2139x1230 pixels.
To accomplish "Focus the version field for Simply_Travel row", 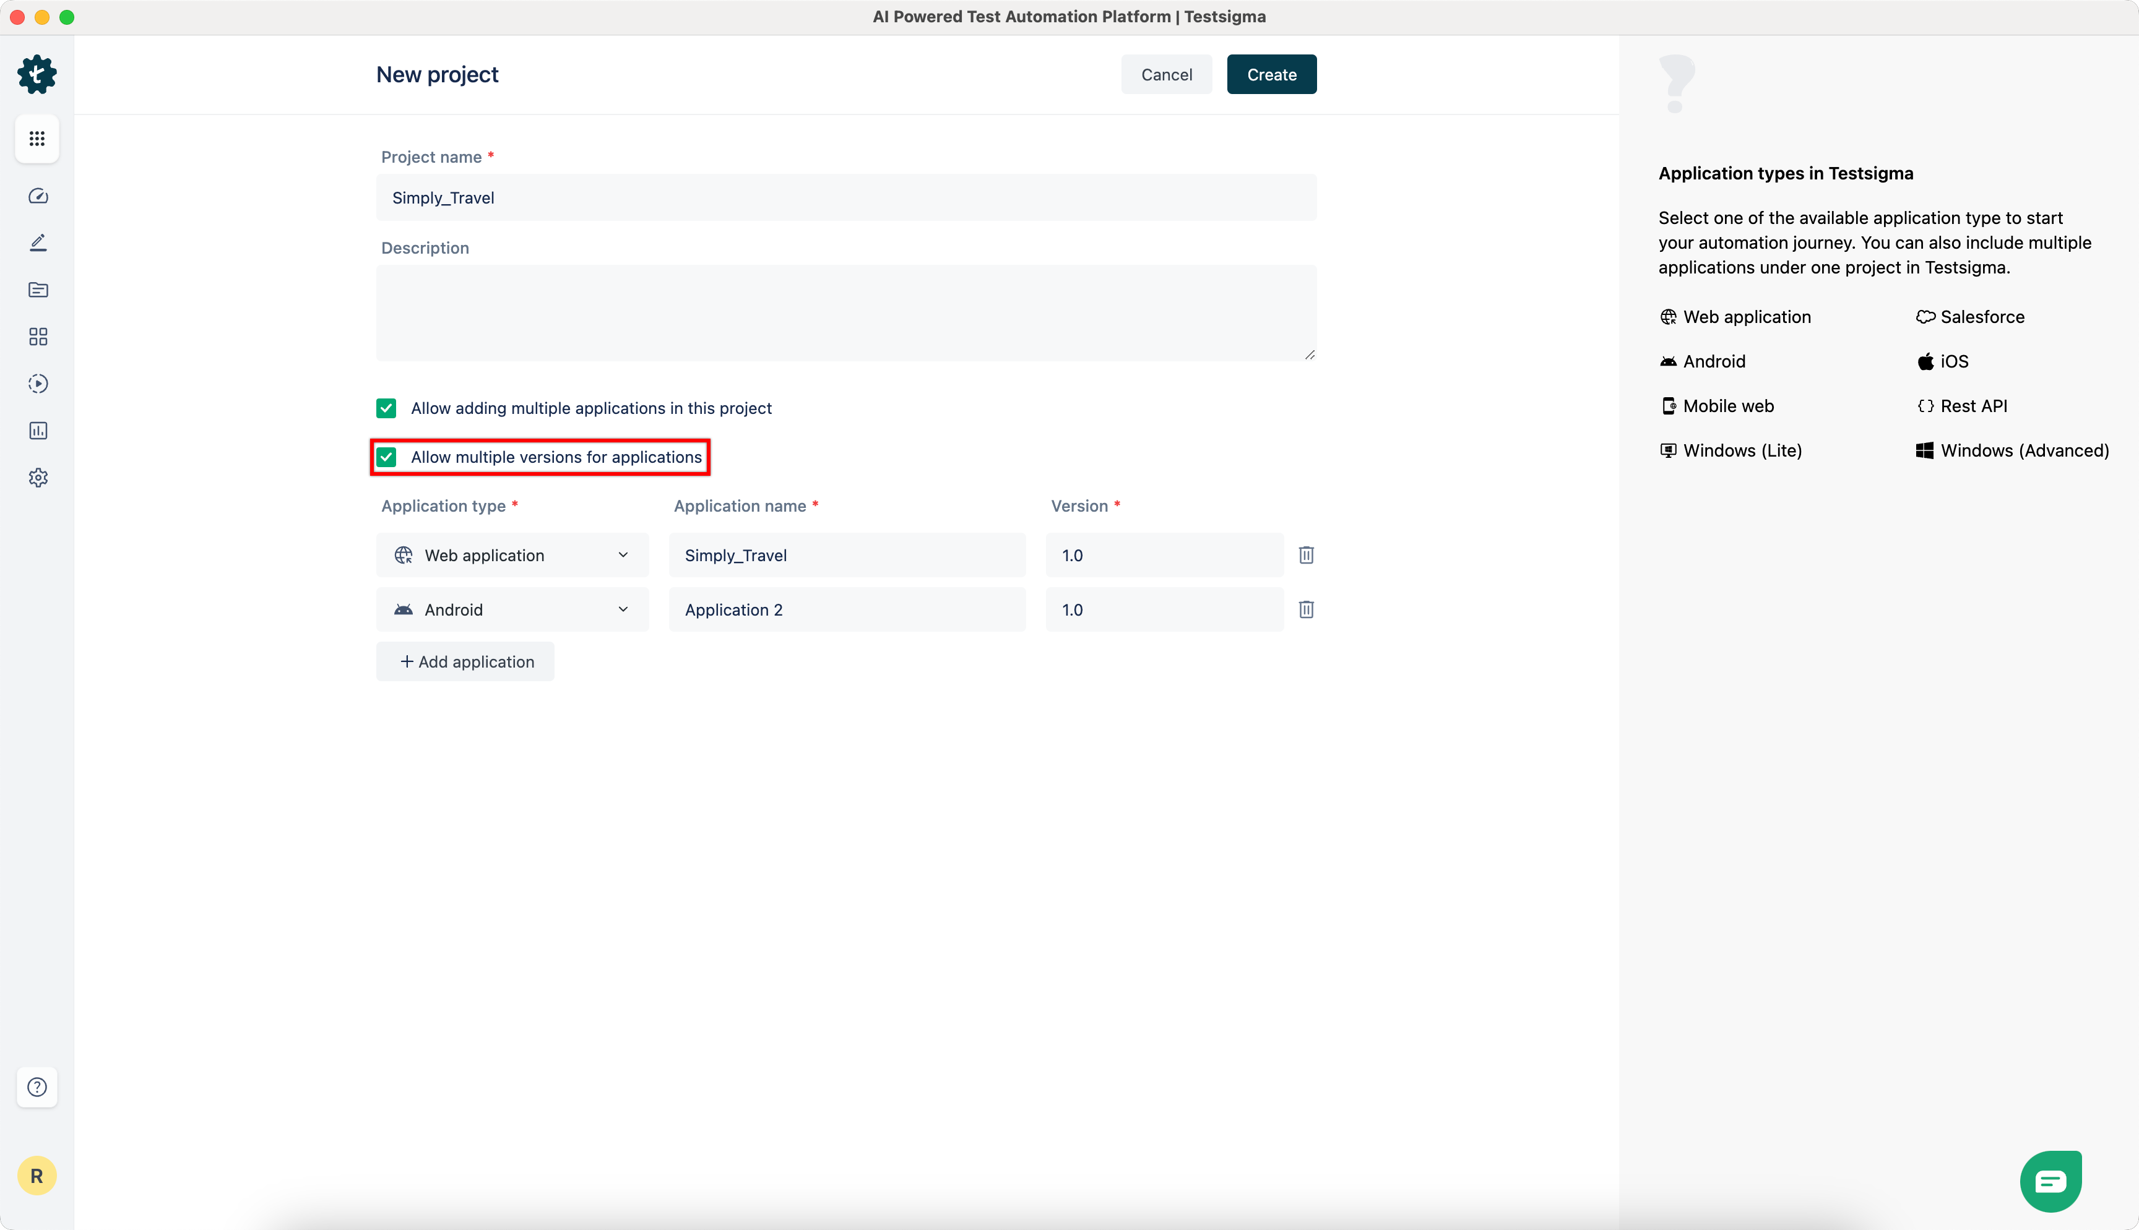I will [x=1164, y=555].
